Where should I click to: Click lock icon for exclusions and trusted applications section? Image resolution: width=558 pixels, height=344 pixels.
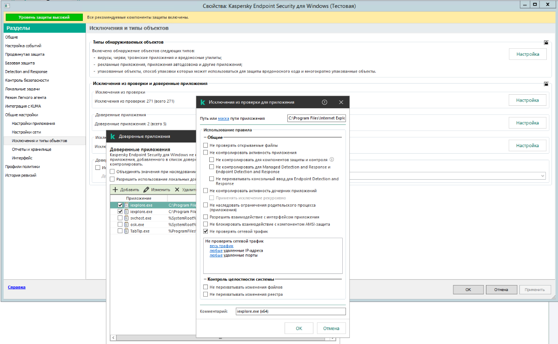coord(546,84)
